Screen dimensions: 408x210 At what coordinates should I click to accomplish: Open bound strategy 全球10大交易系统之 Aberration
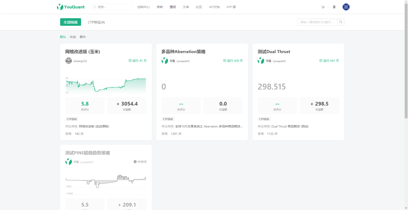coord(209,126)
